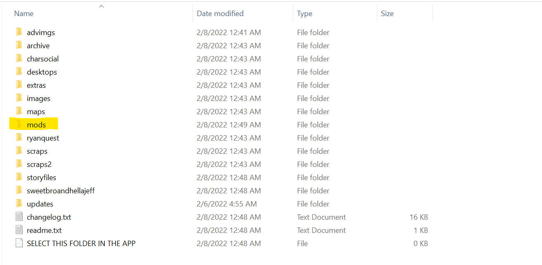Select the archive folder icon
Screen dimensions: 542x265
click(x=19, y=45)
